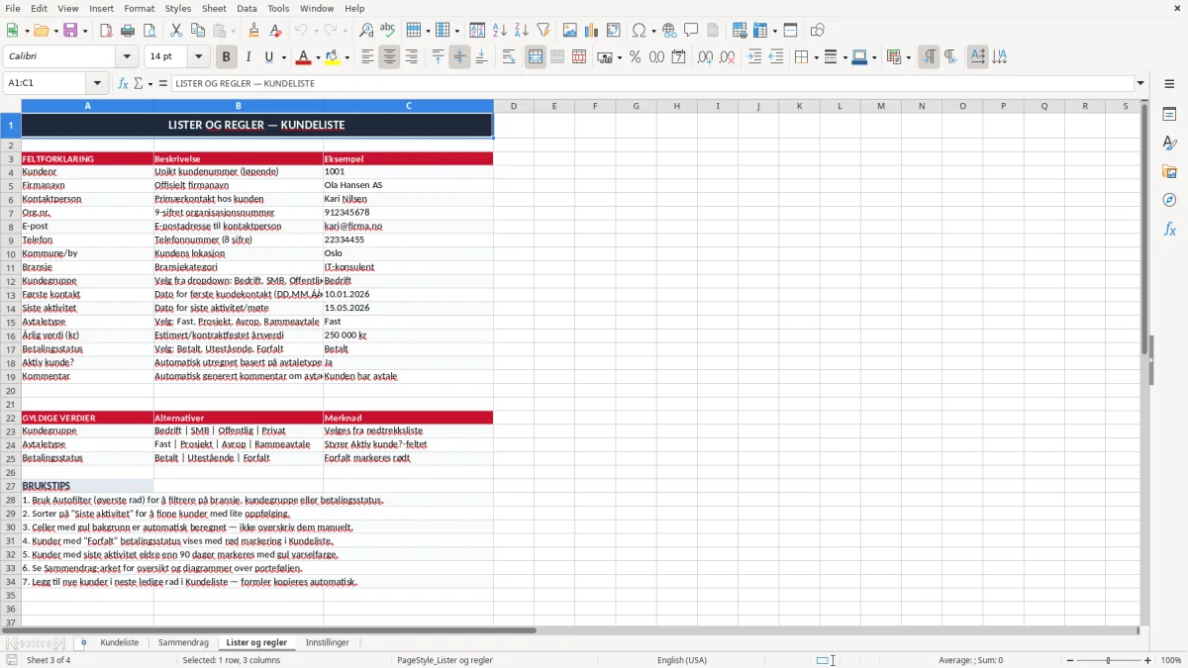The height and width of the screenshot is (668, 1188).
Task: Toggle Center Vertically alignment
Action: tap(459, 57)
